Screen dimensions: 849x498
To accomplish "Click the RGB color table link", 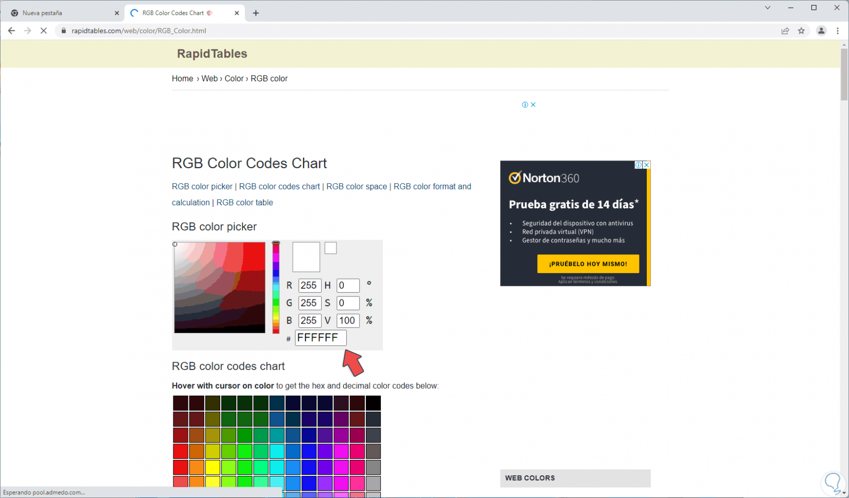I will pos(244,202).
